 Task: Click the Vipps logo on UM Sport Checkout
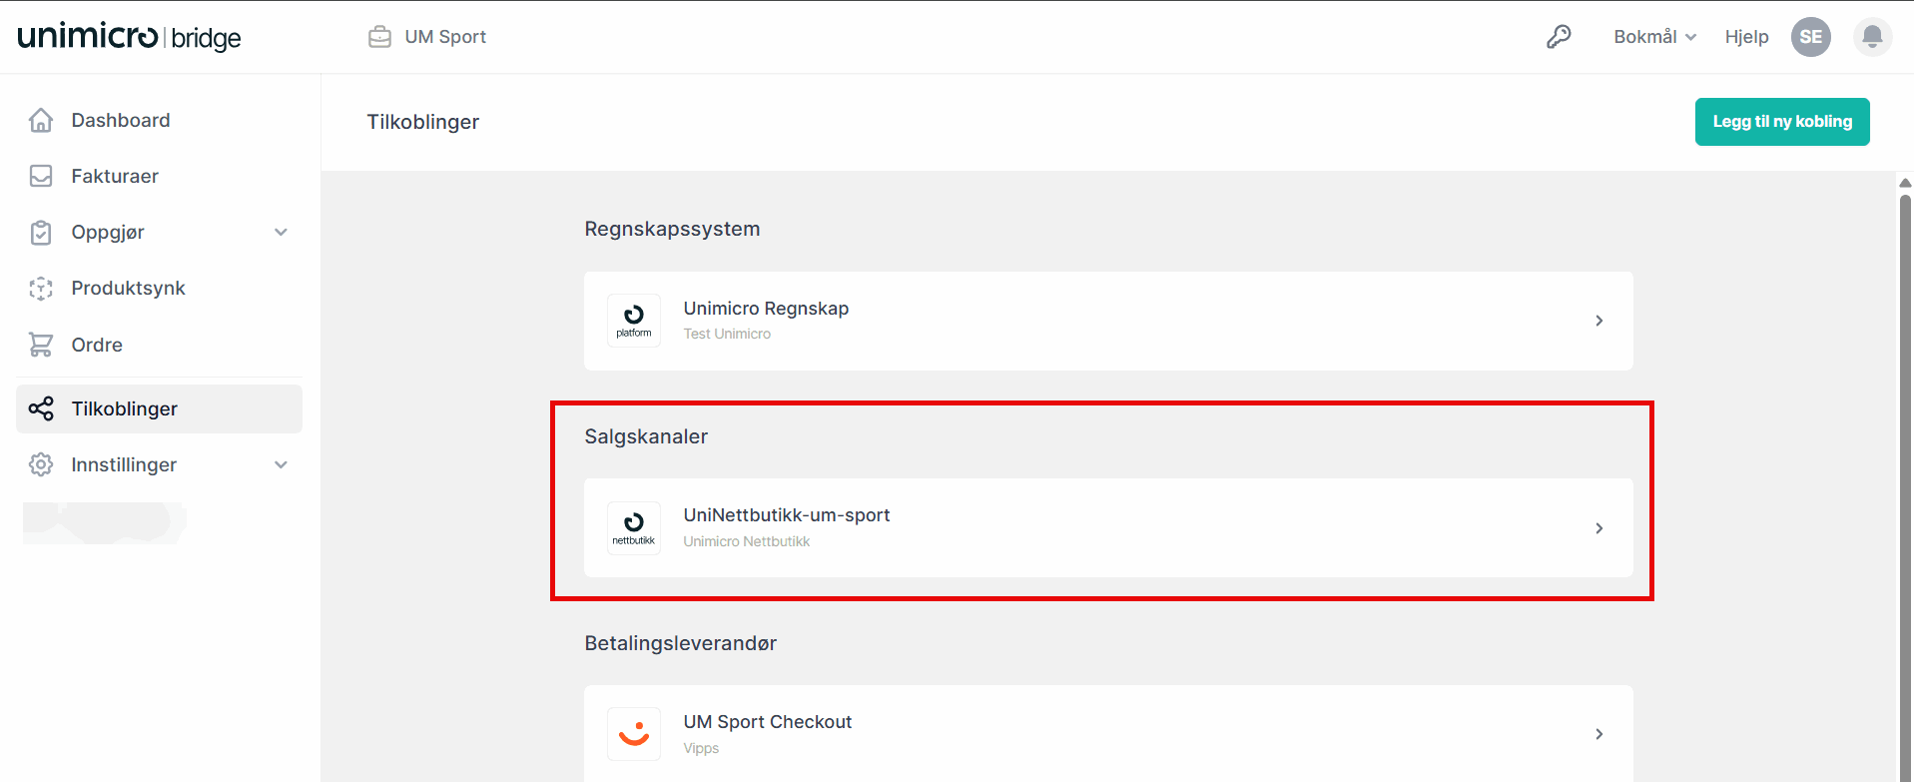633,733
